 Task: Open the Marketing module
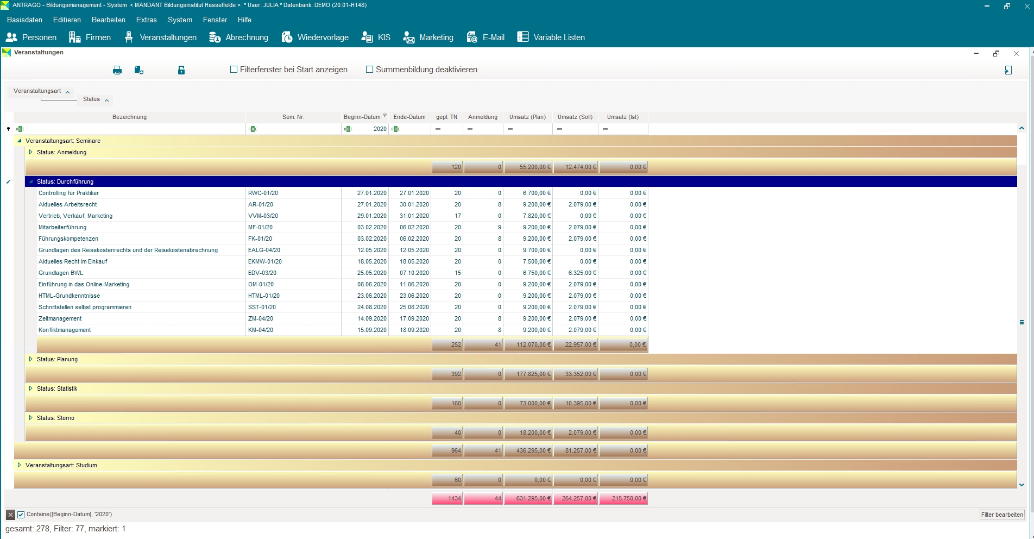pyautogui.click(x=428, y=37)
